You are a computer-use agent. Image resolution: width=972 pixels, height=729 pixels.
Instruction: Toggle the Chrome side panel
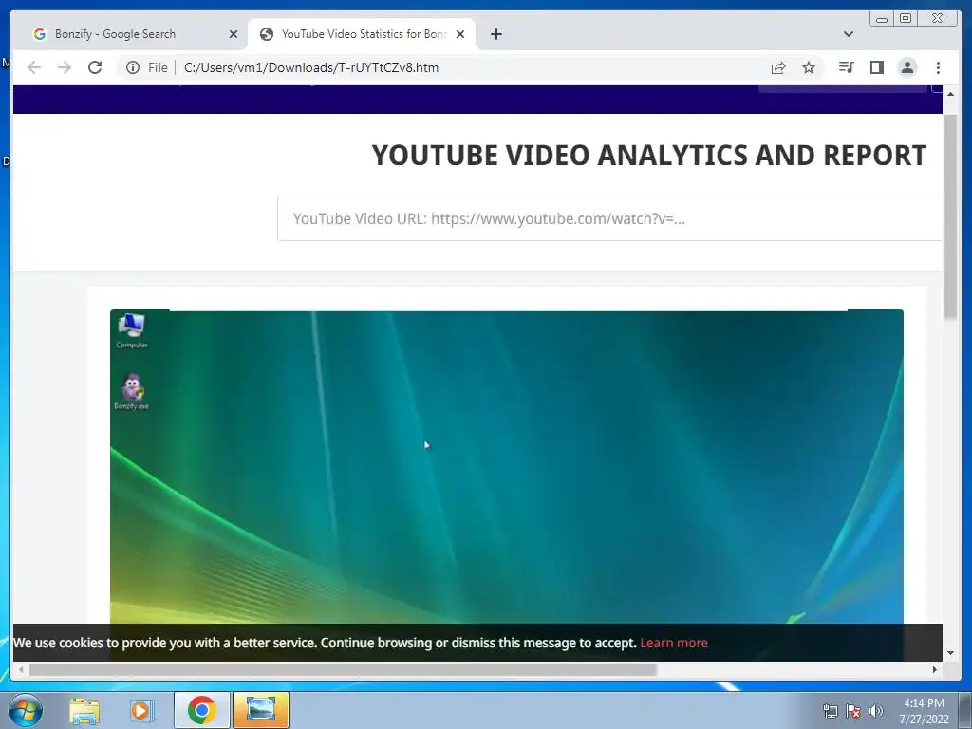point(876,67)
